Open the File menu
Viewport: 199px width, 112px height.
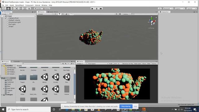point(3,5)
